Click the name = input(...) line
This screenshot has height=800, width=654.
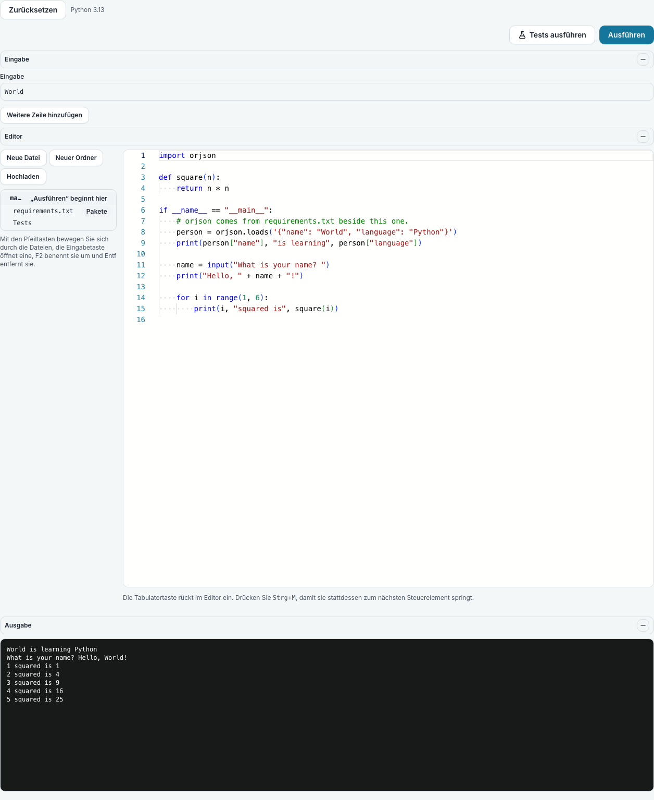253,265
